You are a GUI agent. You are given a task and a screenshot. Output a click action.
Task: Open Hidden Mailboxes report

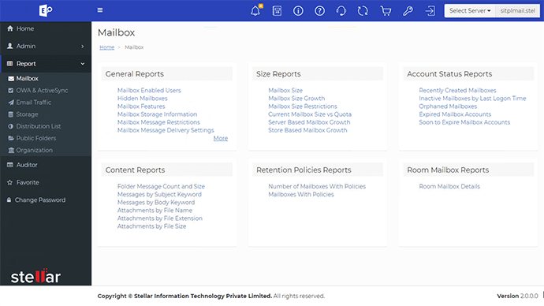coord(142,98)
